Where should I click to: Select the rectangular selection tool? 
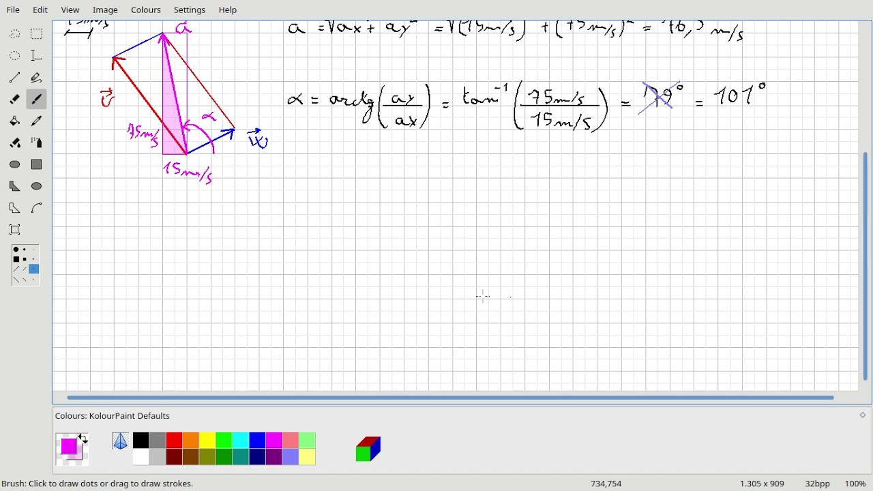coord(37,34)
